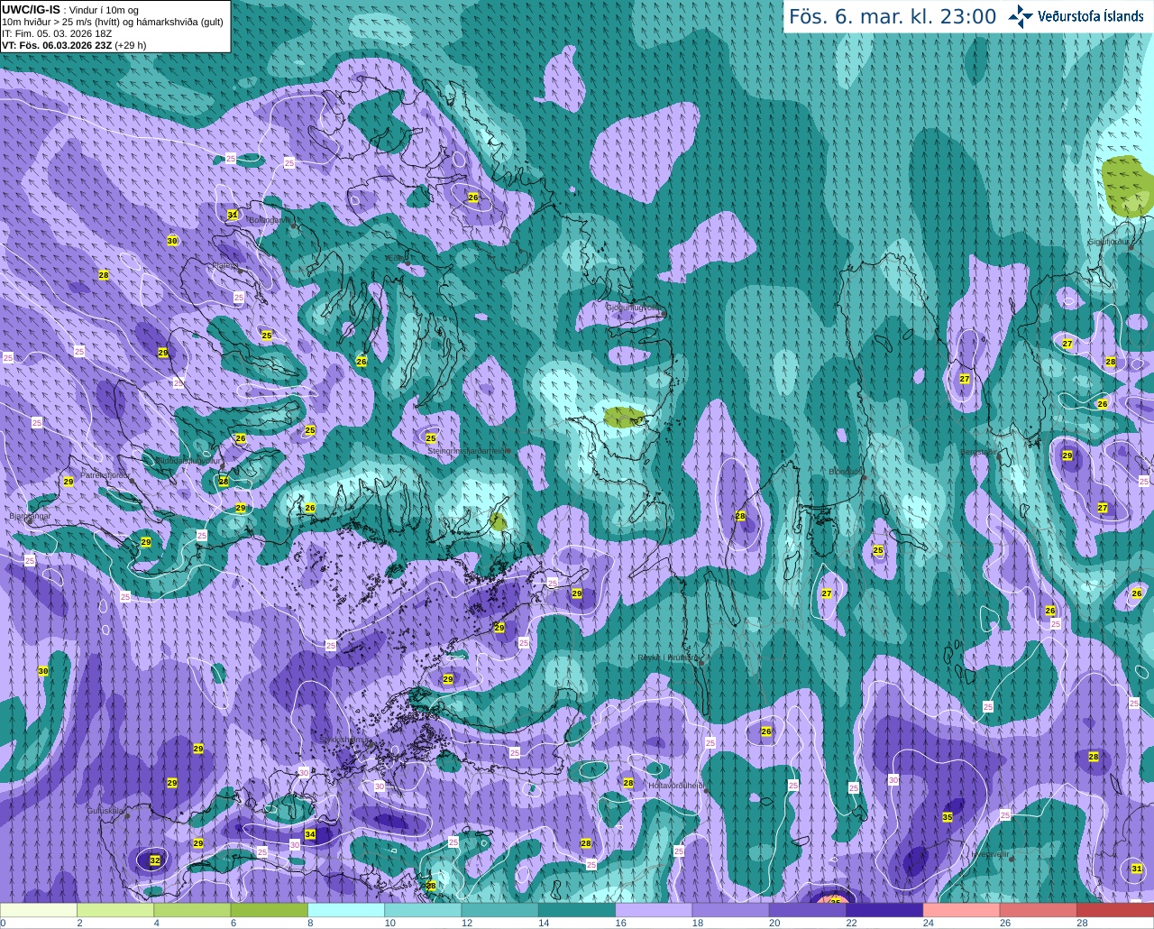1154x929 pixels.
Task: Click the Bjargtangar station label
Action: click(30, 516)
